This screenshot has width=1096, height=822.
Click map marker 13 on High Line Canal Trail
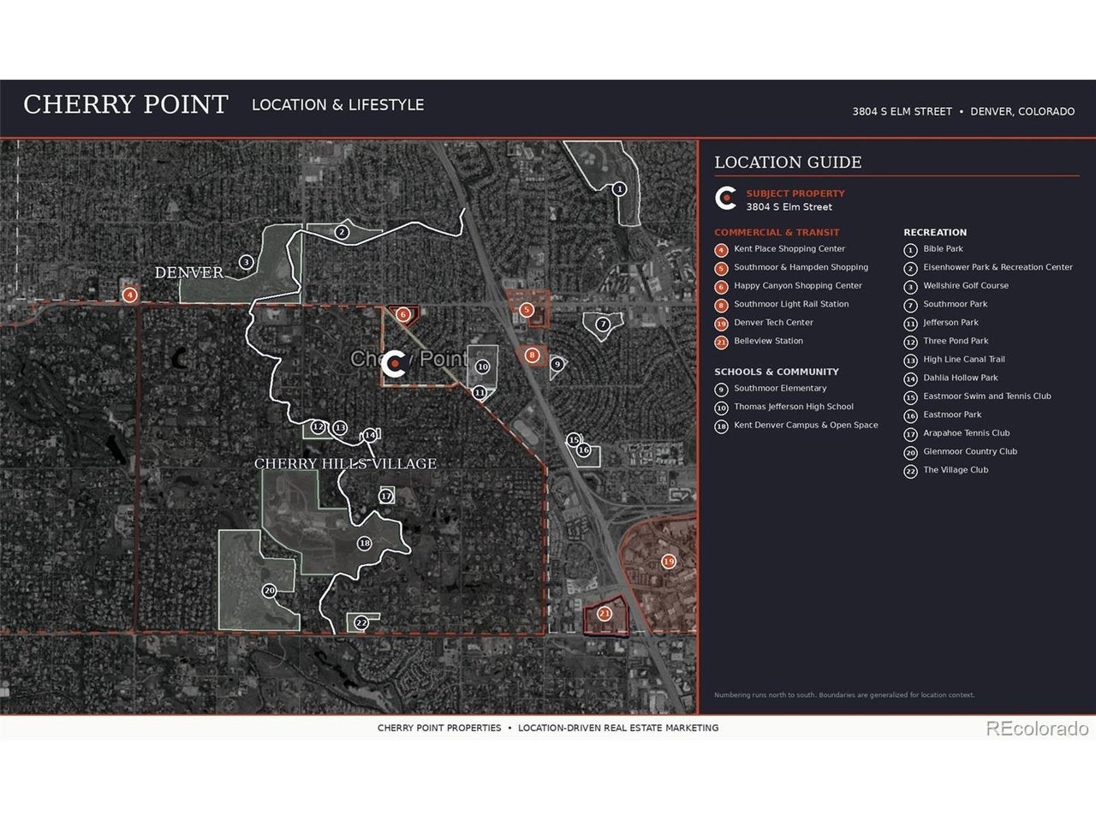[x=340, y=427]
